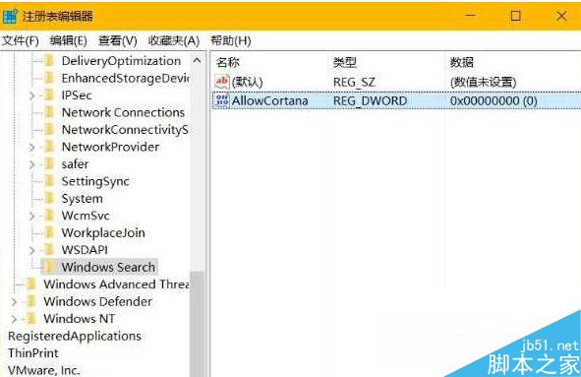581x377 pixels.
Task: Expand the NetworkProvider tree node
Action: click(32, 148)
